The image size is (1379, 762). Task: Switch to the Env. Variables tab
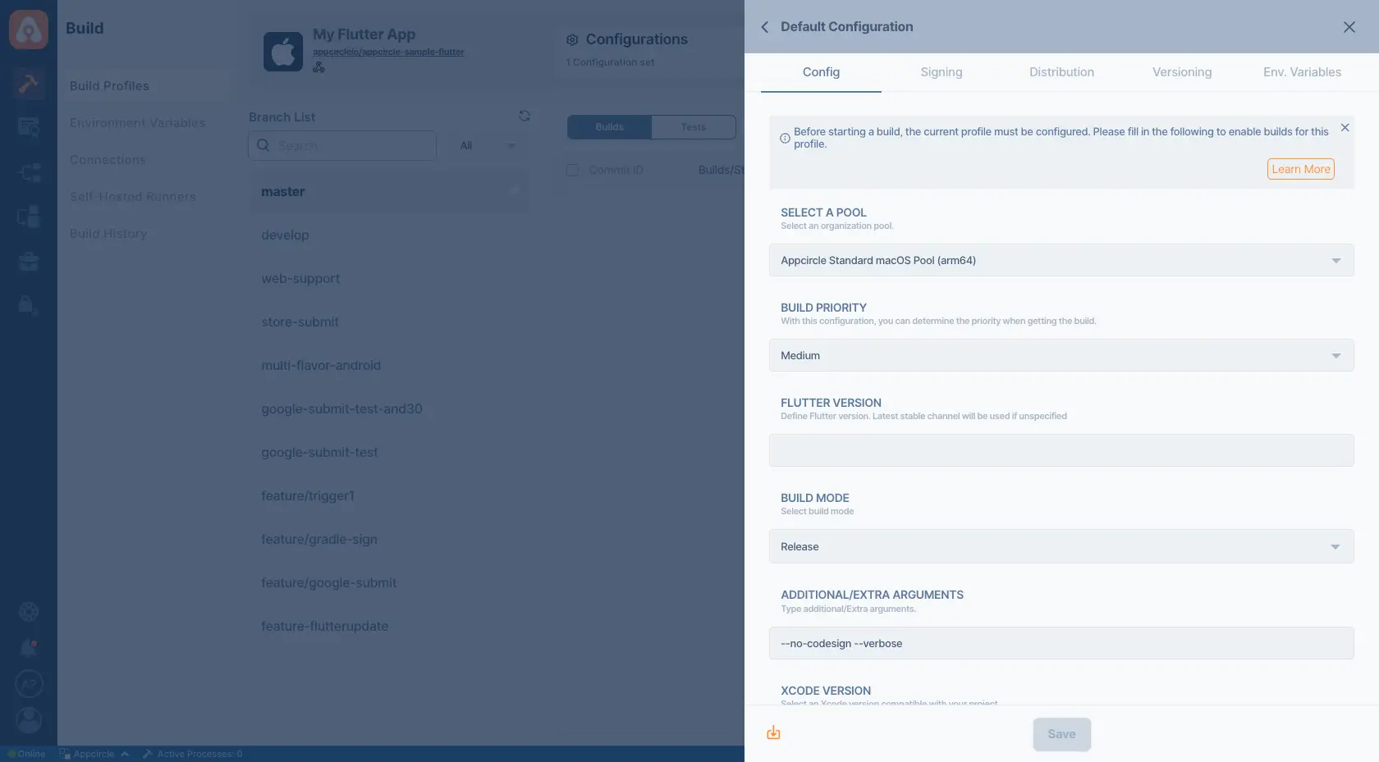point(1302,72)
